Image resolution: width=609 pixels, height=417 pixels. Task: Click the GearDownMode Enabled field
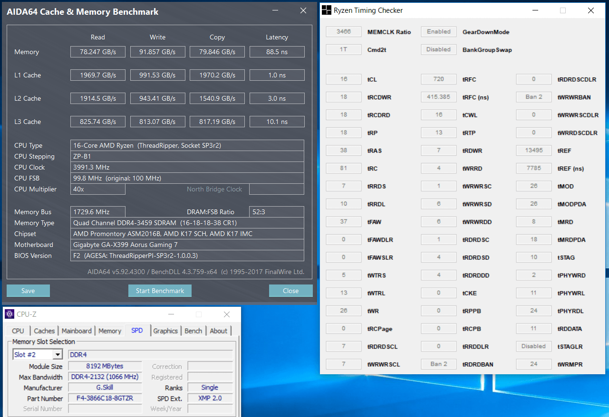coord(438,32)
